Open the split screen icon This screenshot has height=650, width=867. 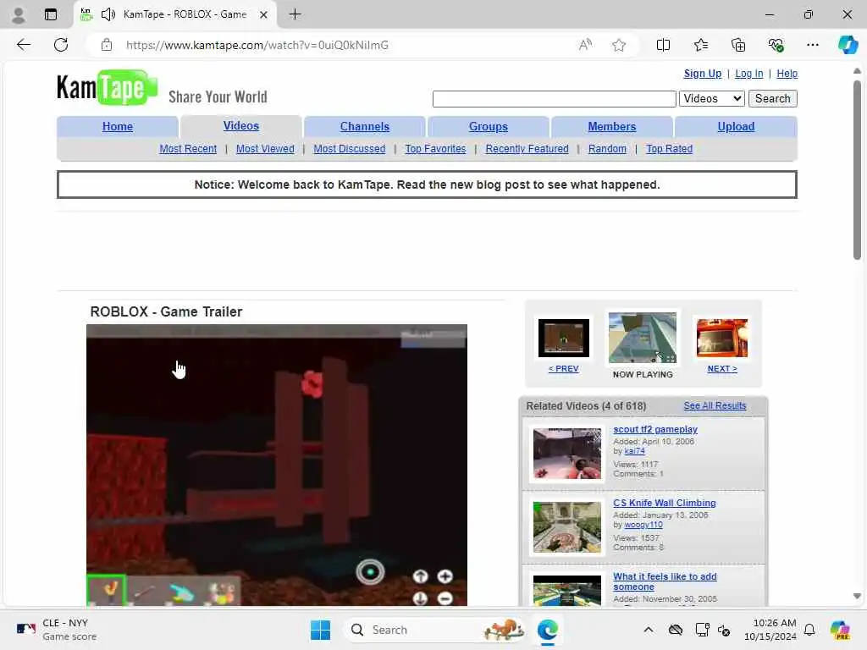pos(663,45)
